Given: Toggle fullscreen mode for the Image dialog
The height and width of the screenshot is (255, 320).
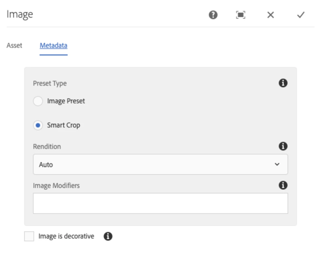Looking at the screenshot, I should [x=241, y=15].
